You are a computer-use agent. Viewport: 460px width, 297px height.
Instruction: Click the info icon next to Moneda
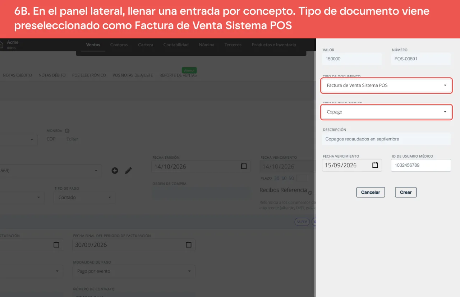click(x=67, y=131)
